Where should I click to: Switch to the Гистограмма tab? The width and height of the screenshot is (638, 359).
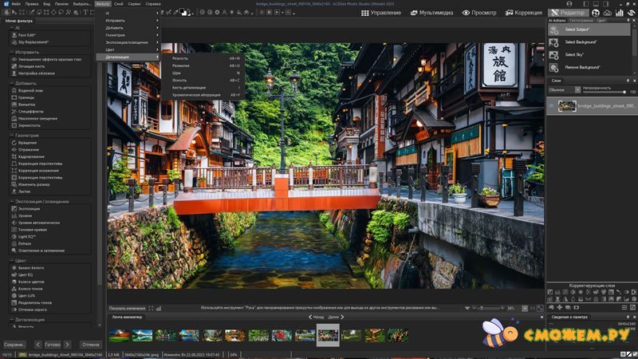581,20
